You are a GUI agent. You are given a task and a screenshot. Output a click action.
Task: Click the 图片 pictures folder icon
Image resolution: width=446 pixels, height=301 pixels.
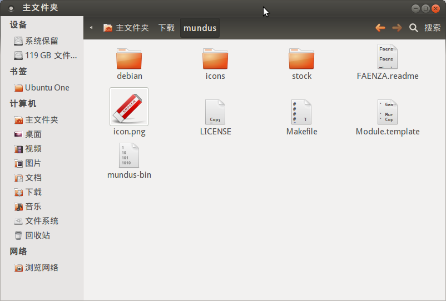coord(18,163)
